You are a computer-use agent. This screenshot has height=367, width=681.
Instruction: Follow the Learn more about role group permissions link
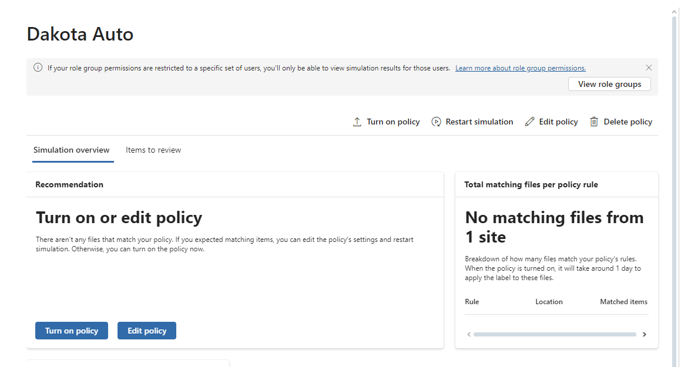(520, 68)
